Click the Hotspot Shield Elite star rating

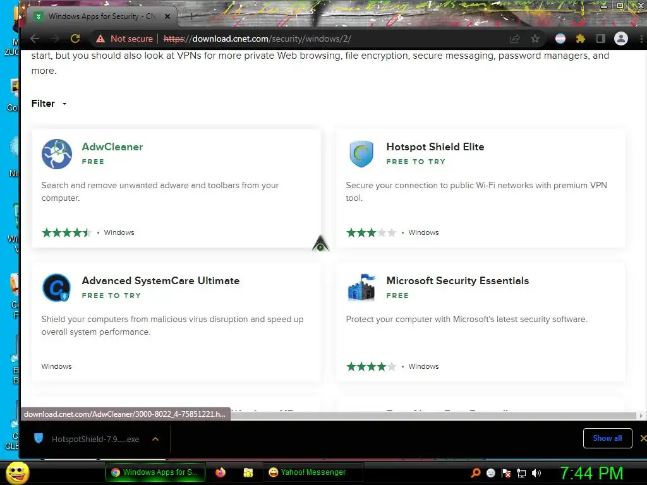[371, 232]
